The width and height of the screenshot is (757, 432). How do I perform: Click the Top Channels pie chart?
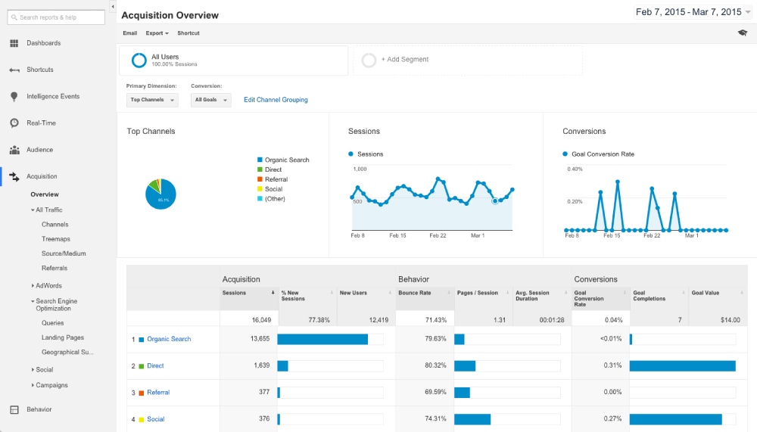[160, 194]
